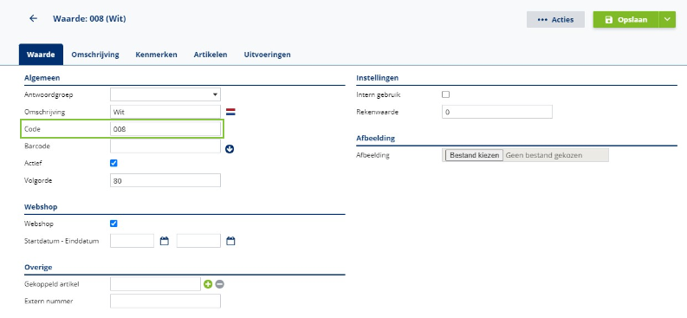The width and height of the screenshot is (687, 318).
Task: Select the Rekenwaarde input field
Action: (497, 112)
